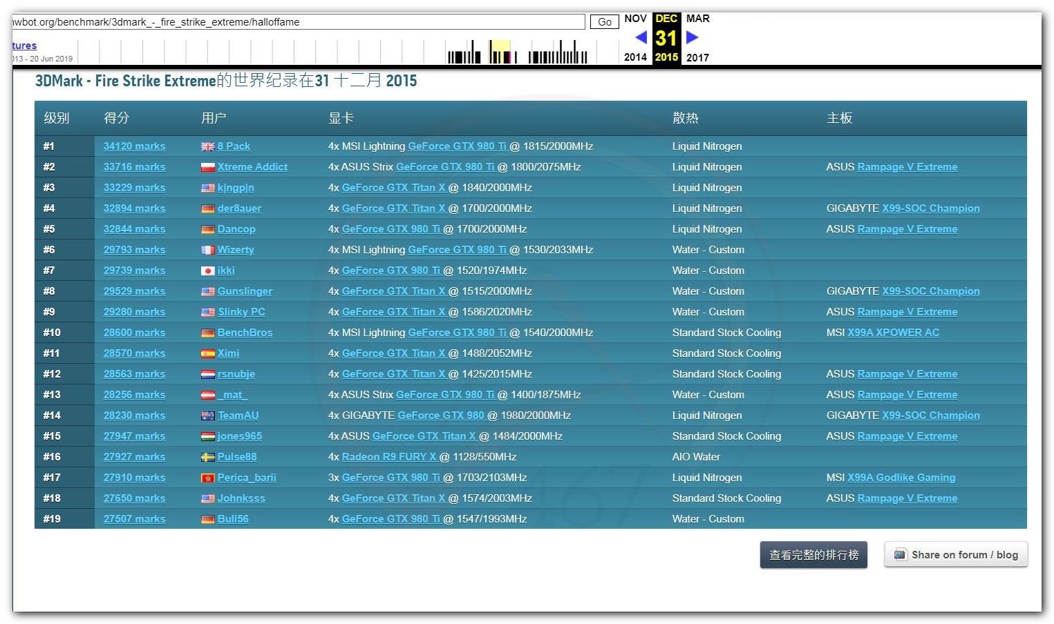The height and width of the screenshot is (624, 1054).
Task: Click the Swedish flag beside Pulse88
Action: coord(207,457)
